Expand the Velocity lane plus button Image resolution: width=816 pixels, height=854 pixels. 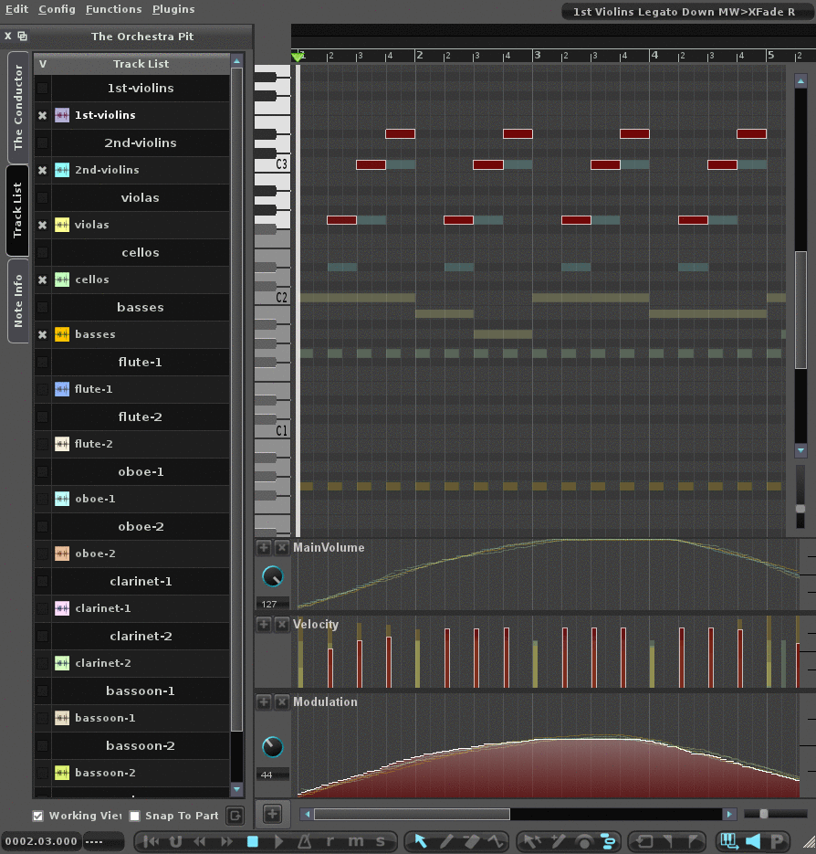click(264, 625)
